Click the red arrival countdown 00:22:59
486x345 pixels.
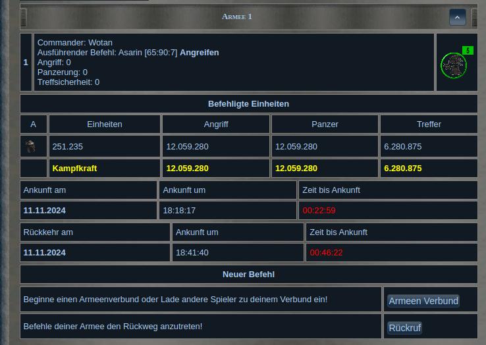click(x=319, y=211)
